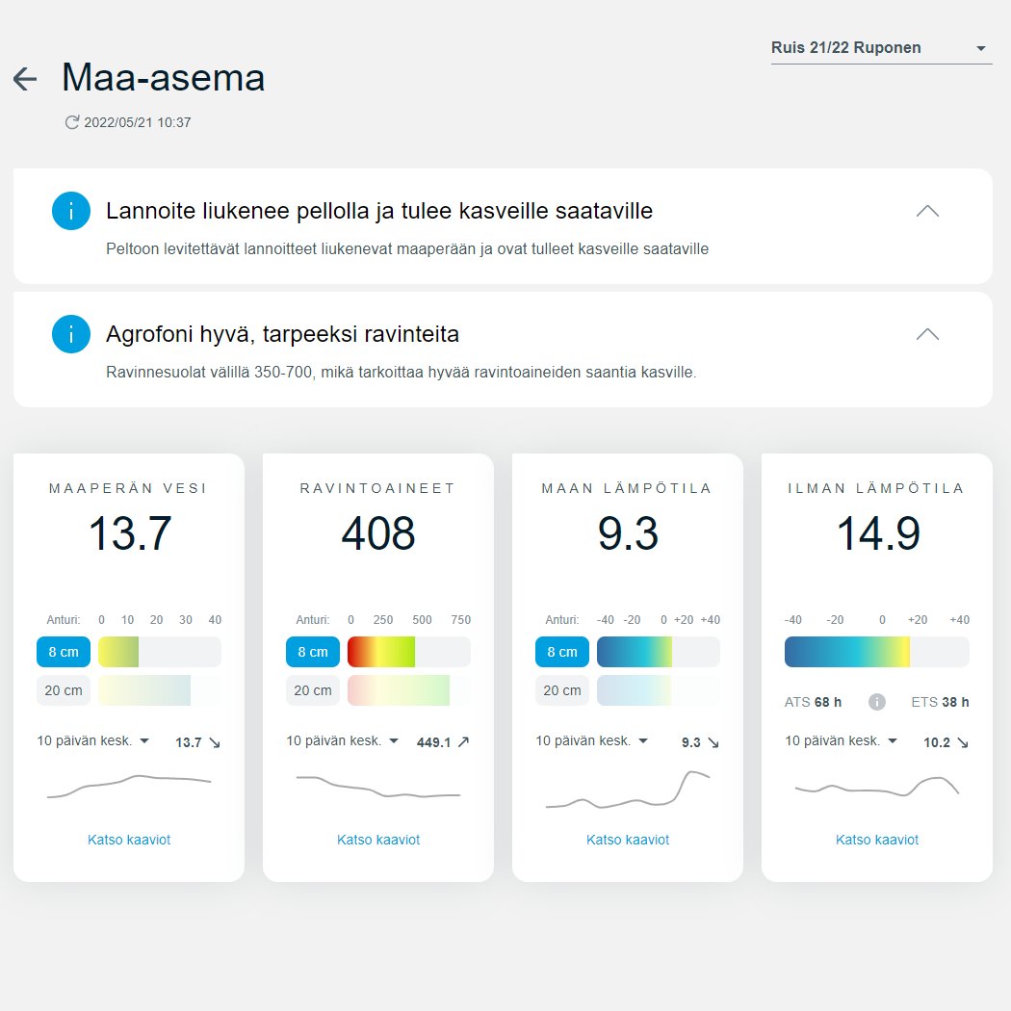Click the 20 cm nutrients gauge bar
This screenshot has width=1011, height=1011.
pos(409,690)
